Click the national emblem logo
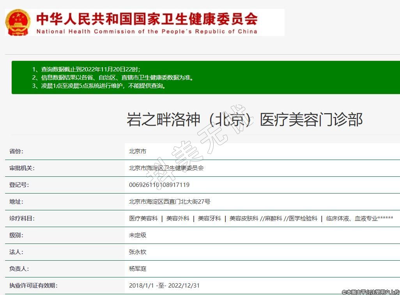 pos(18,22)
